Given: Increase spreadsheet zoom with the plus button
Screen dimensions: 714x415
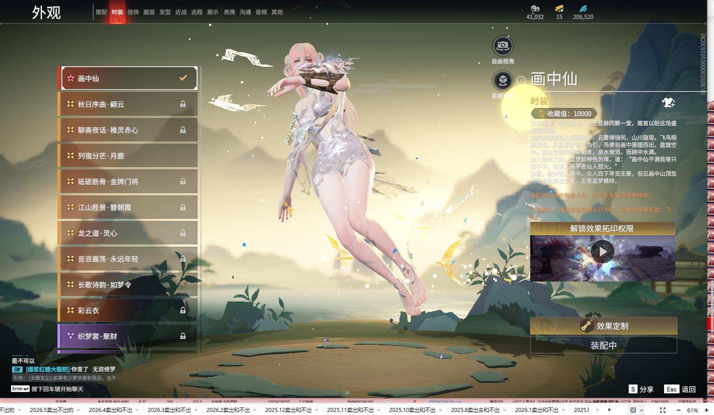Looking at the screenshot, I should [706, 410].
